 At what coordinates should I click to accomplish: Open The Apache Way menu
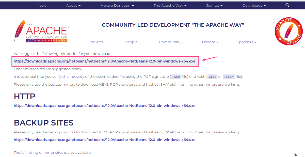(170, 5)
